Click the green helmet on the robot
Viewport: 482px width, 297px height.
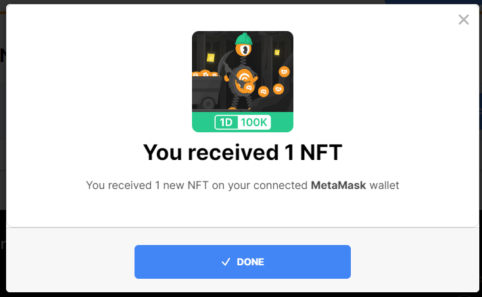(244, 39)
